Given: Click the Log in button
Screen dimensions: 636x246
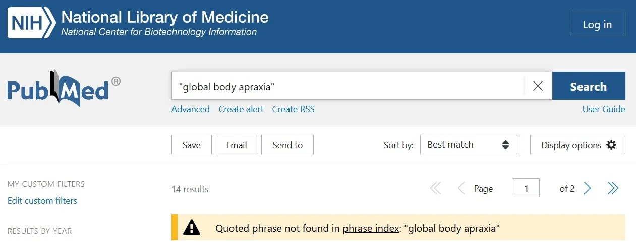Looking at the screenshot, I should pyautogui.click(x=597, y=24).
